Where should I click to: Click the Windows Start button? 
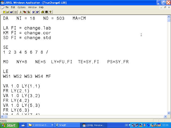9,125
